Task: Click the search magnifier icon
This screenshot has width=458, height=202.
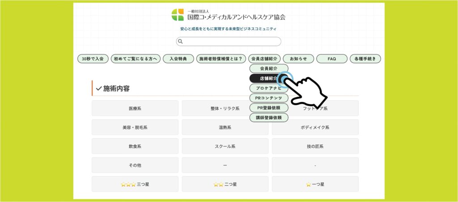Action: coord(181,41)
